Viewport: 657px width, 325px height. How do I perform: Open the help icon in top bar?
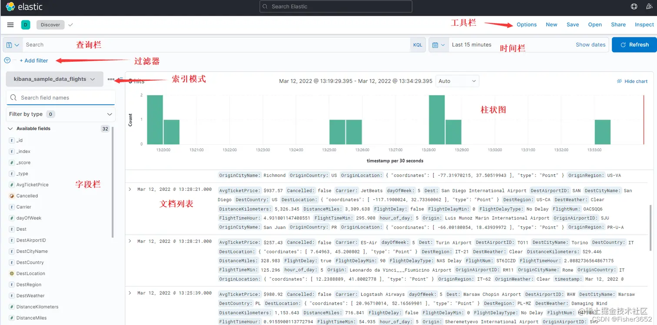click(634, 7)
